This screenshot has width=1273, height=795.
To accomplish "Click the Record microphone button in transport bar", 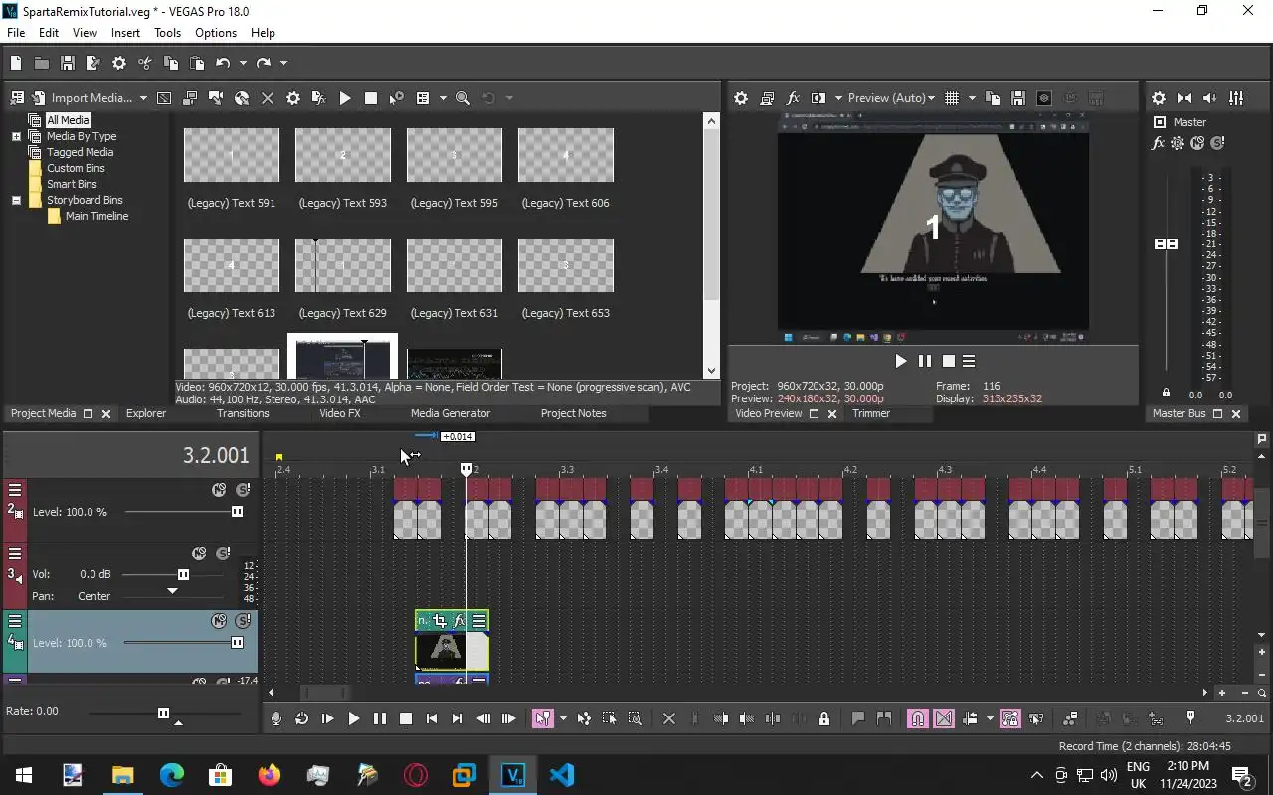I will [x=276, y=718].
